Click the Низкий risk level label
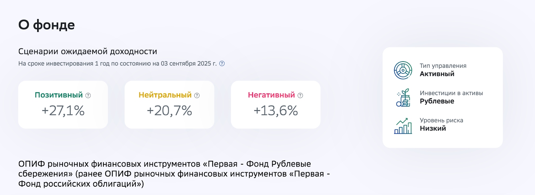535x195 pixels. [x=432, y=128]
